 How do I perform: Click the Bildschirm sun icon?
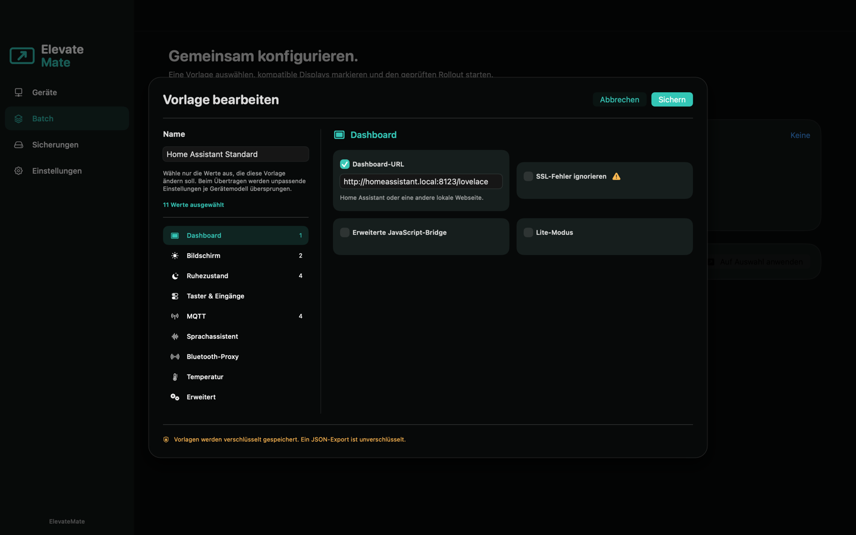pos(175,256)
